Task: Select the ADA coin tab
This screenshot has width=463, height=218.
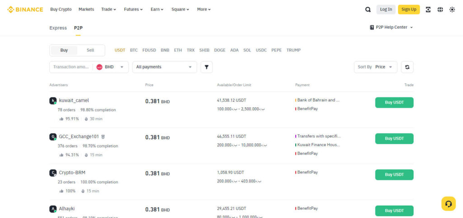Action: click(235, 50)
